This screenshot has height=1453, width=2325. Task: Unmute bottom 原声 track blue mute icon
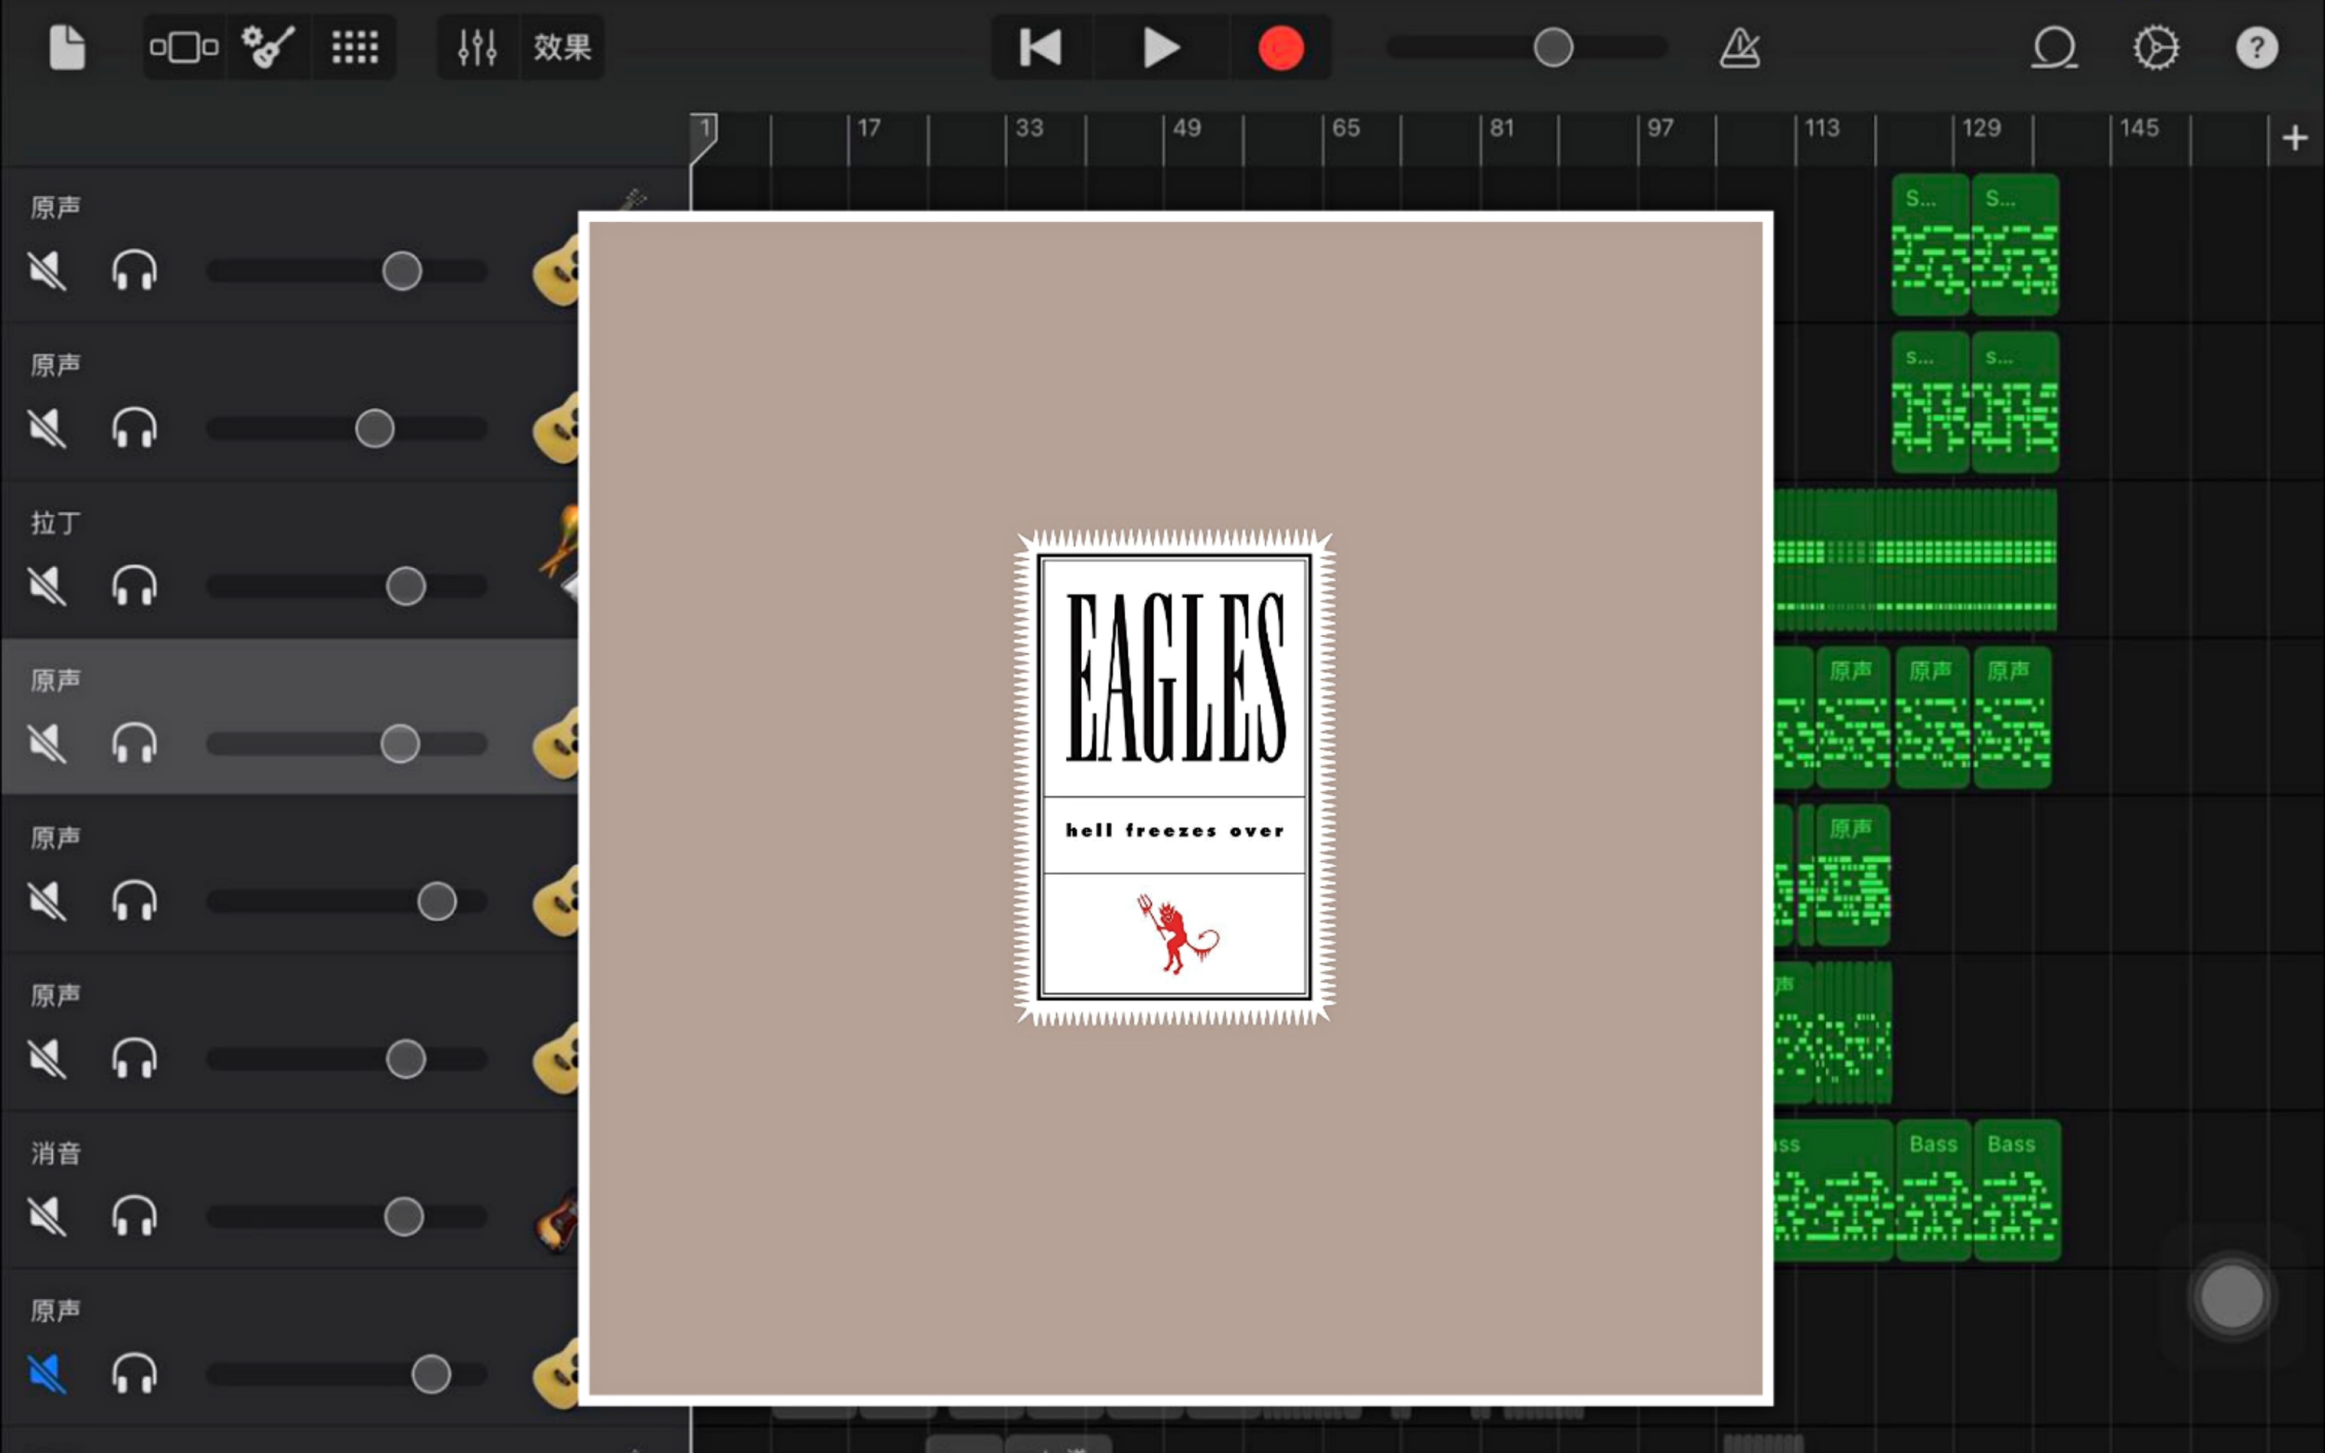(46, 1374)
